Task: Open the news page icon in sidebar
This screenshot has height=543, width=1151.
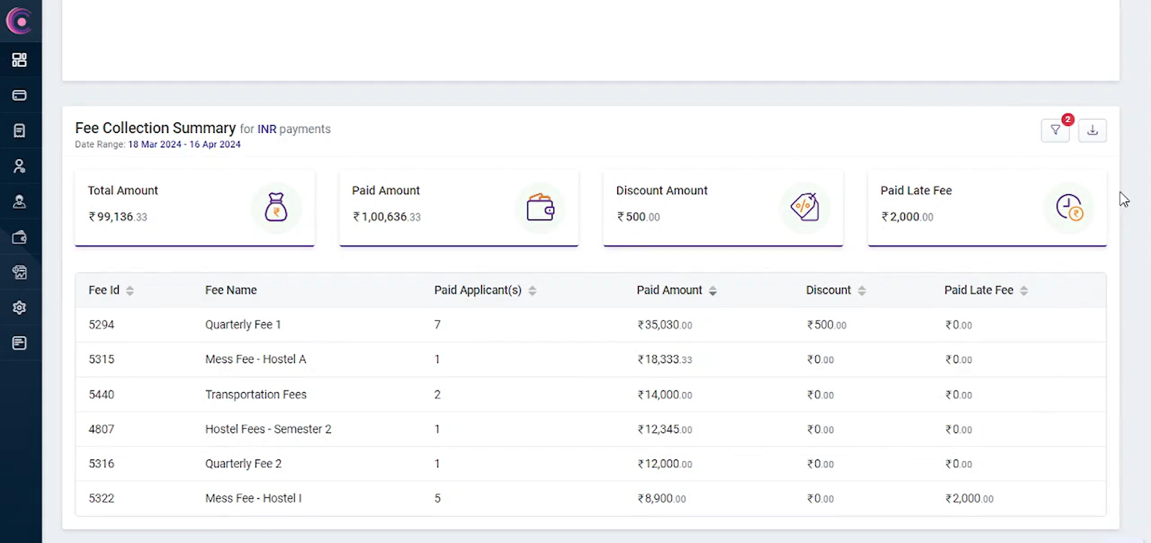Action: [x=19, y=343]
